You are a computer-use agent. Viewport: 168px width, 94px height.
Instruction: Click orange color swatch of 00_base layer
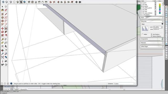(x=160, y=5)
